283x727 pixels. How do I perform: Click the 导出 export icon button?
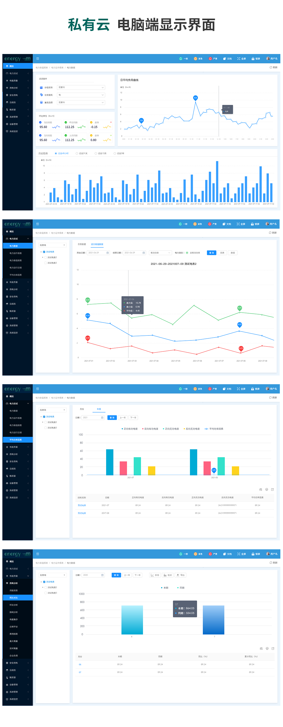(x=180, y=575)
